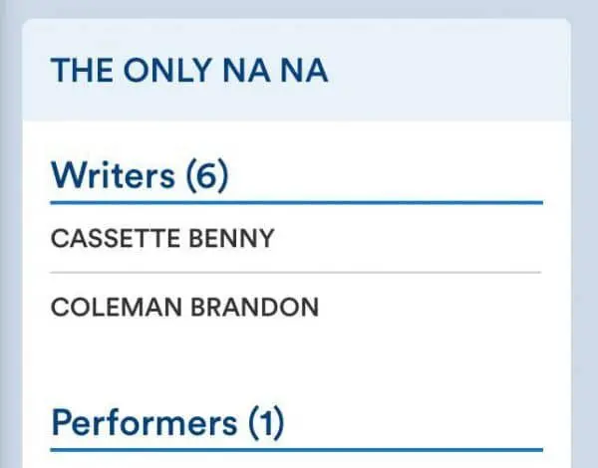This screenshot has height=468, width=598.
Task: Expand the Writers (6) section
Action: (x=140, y=176)
